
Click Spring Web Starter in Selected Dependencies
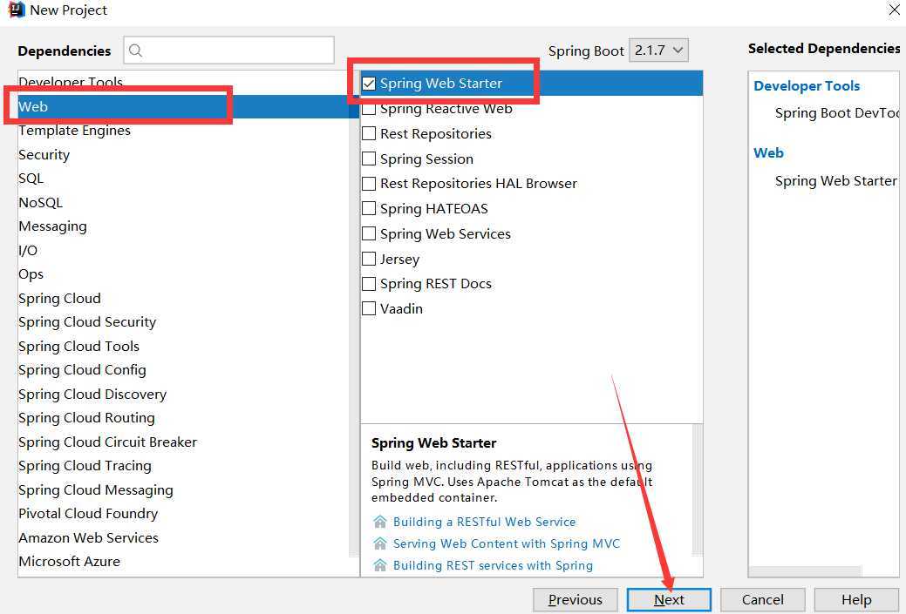pos(836,181)
